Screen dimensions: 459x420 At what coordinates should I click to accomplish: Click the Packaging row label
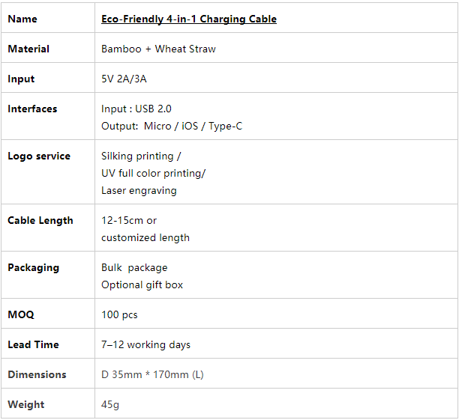tap(33, 268)
